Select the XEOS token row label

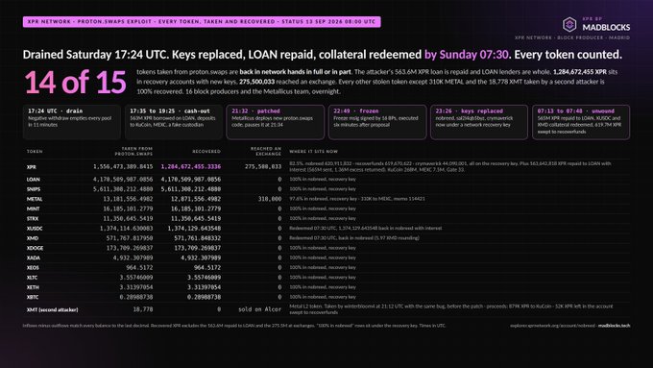[33, 267]
